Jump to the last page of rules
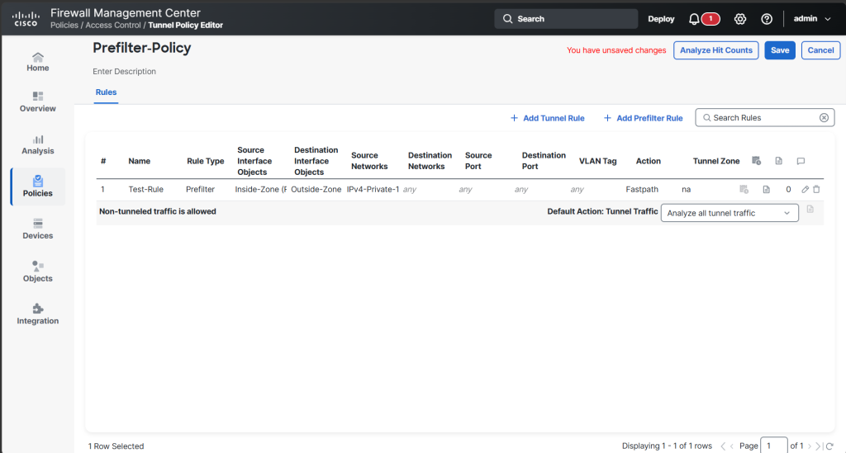 click(x=819, y=446)
